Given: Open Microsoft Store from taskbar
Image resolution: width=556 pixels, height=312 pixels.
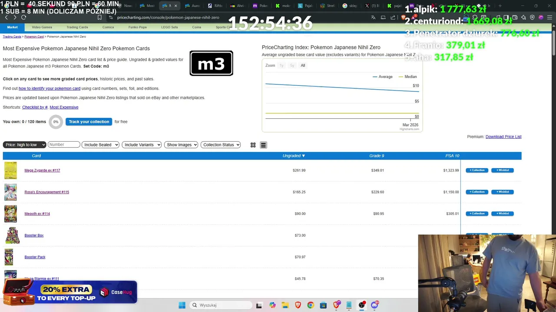Looking at the screenshot, I should pyautogui.click(x=323, y=305).
